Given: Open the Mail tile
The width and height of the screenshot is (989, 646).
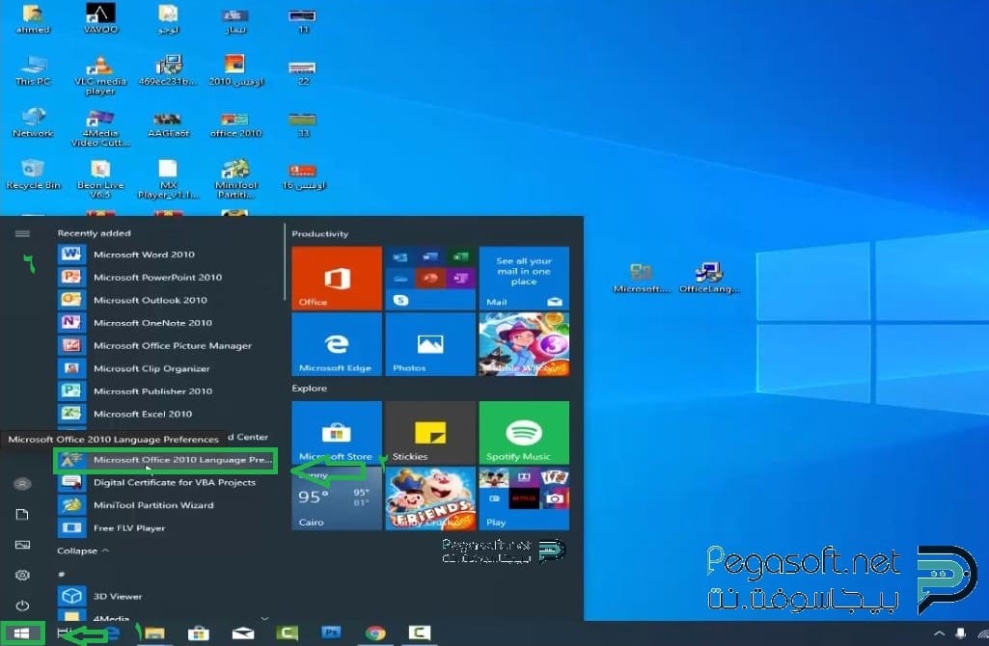Looking at the screenshot, I should pos(524,278).
